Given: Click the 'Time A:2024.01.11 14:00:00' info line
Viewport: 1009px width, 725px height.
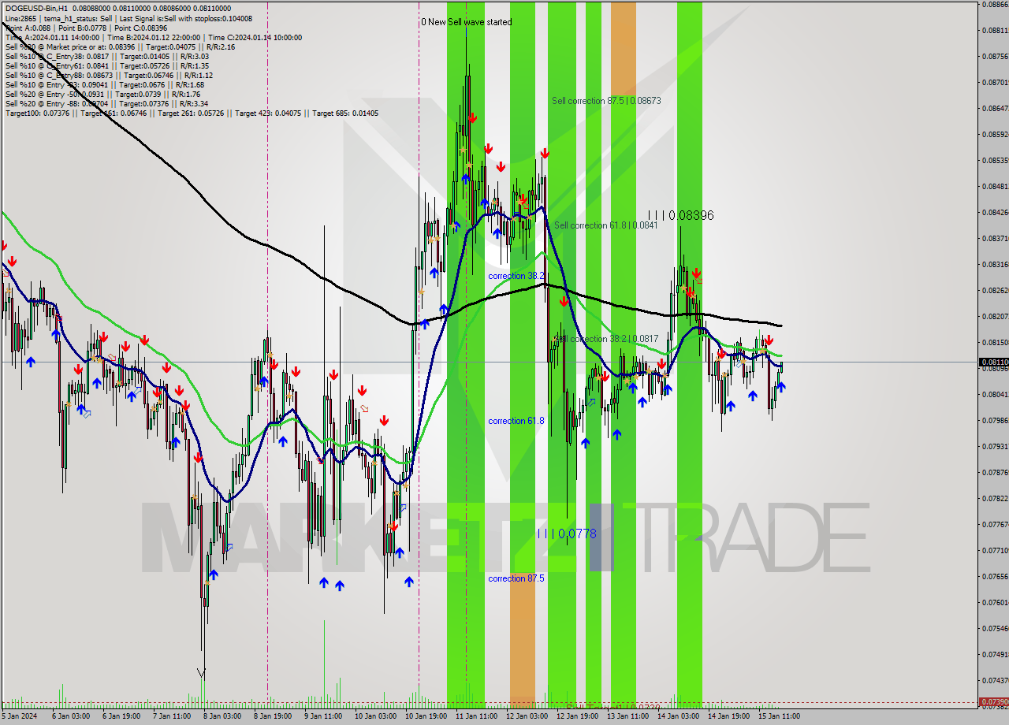Looking at the screenshot, I should 153,37.
